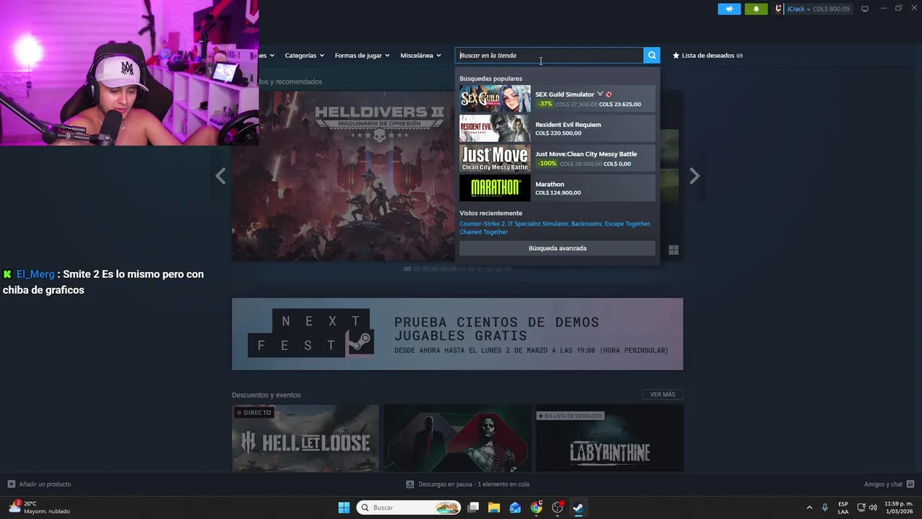Screen dimensions: 922x519
Task: Click the -100% discount badge
Action: tap(547, 164)
